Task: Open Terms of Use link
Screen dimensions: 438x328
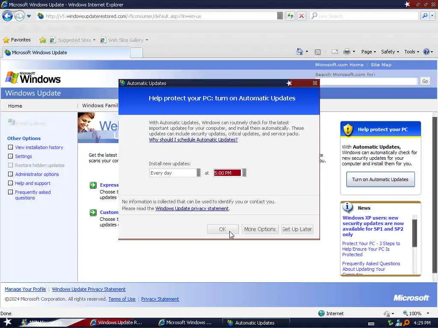Action: click(x=122, y=299)
